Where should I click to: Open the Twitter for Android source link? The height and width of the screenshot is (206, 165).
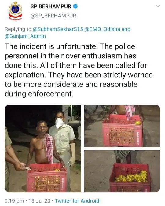point(77,201)
